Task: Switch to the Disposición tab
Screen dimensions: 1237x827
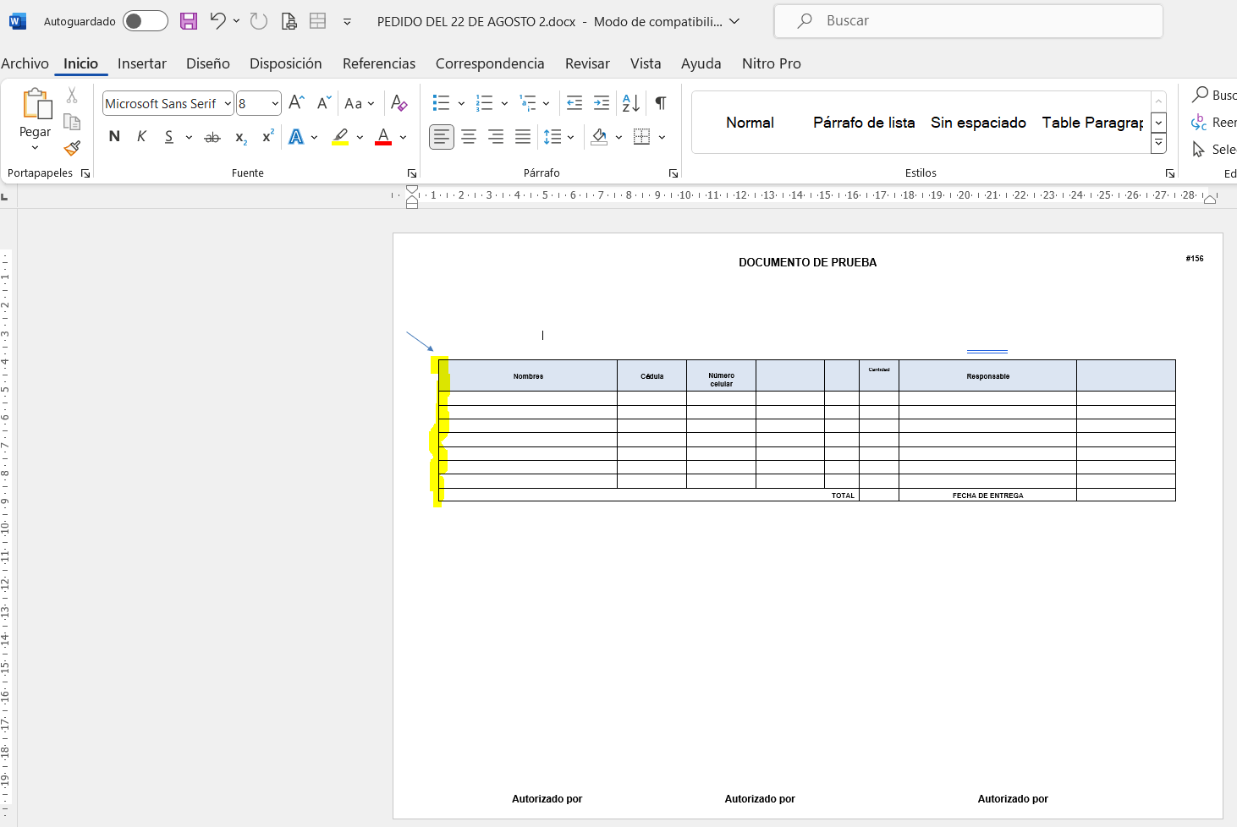Action: 286,63
